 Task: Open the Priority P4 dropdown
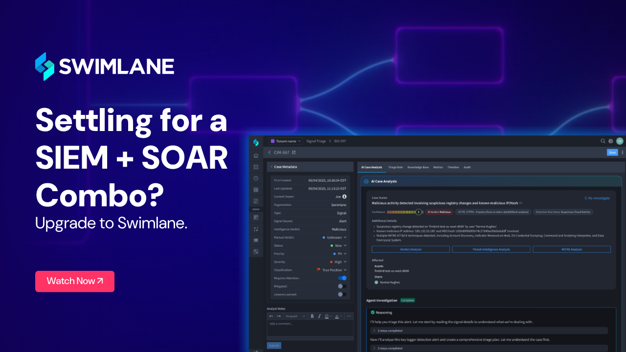340,254
